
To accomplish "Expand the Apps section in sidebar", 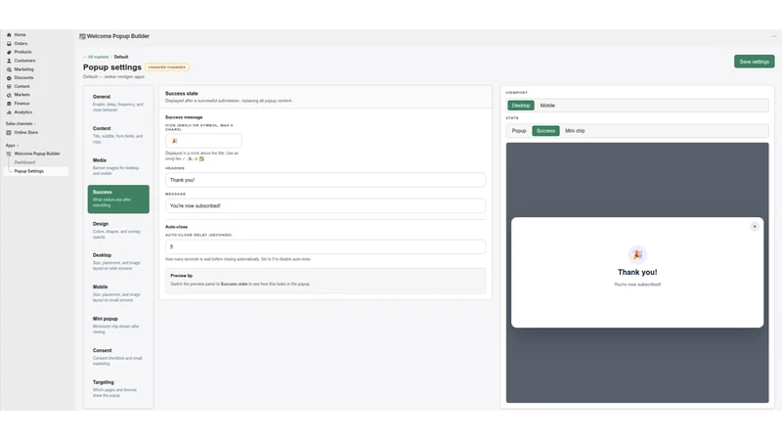I will tap(12, 145).
